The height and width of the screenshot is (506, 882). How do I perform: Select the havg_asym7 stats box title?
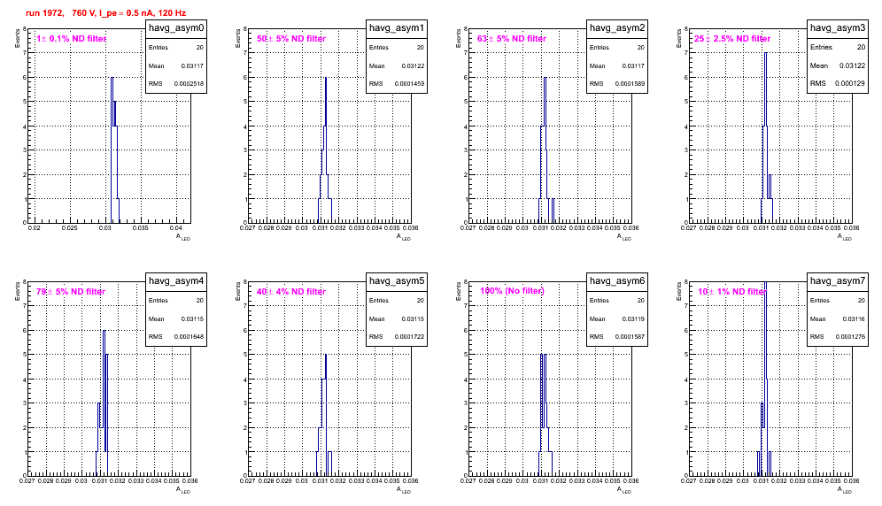tap(838, 280)
